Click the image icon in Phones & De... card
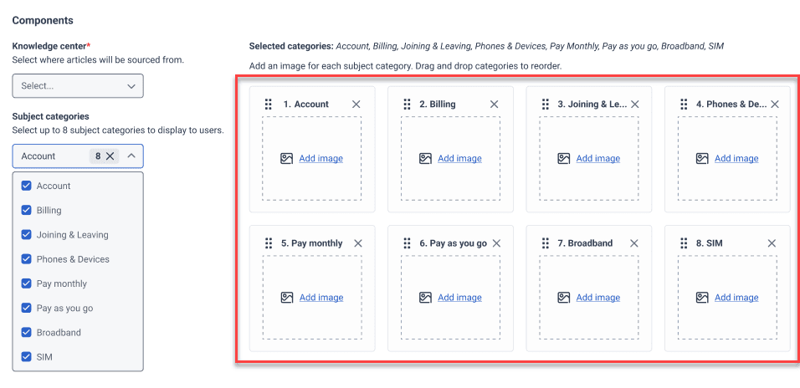Screen dimensions: 800x388 pos(702,159)
